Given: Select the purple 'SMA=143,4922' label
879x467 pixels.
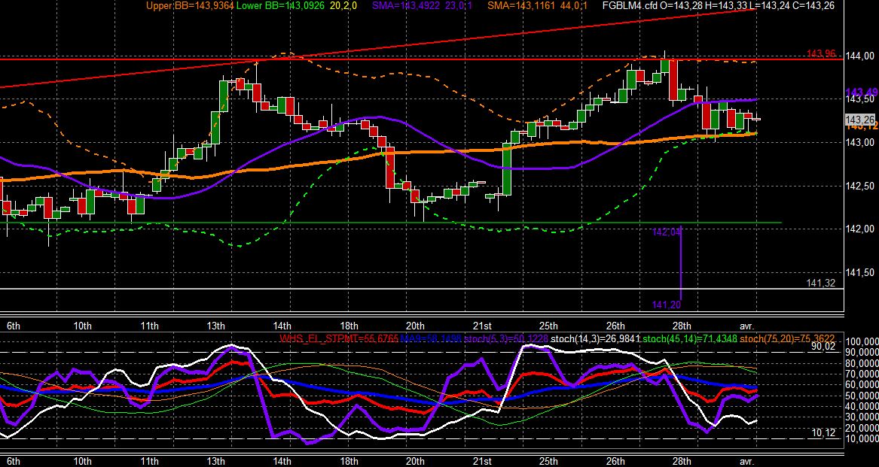Looking at the screenshot, I should click(x=405, y=5).
